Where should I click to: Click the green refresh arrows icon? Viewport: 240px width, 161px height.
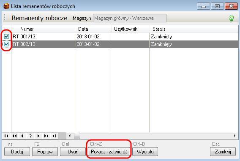(231, 18)
